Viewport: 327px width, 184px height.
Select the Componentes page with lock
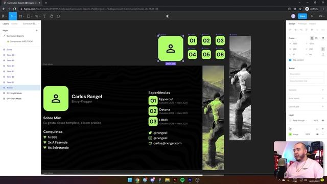(x=20, y=41)
